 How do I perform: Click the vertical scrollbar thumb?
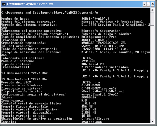click(x=152, y=19)
